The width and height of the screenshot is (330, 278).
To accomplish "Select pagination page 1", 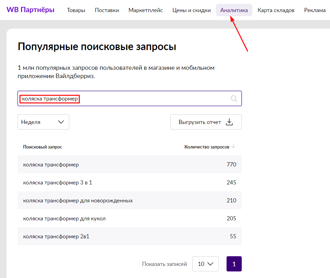I will pyautogui.click(x=234, y=263).
